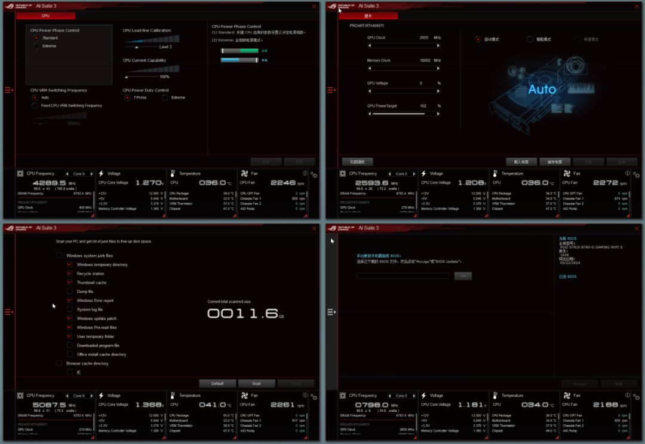This screenshot has width=645, height=444.
Task: Select Standard CPU Power Phase Control
Action: pyautogui.click(x=36, y=38)
